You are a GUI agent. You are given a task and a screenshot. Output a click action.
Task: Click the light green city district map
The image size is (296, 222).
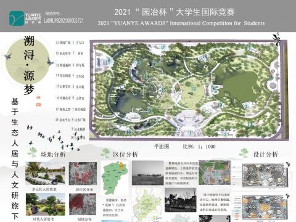coord(147,205)
